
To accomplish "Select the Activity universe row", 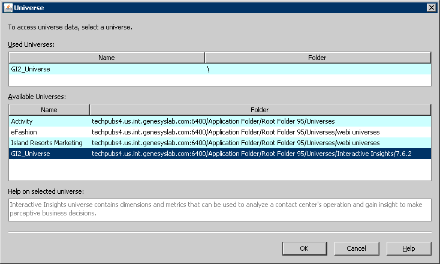I will click(22, 121).
